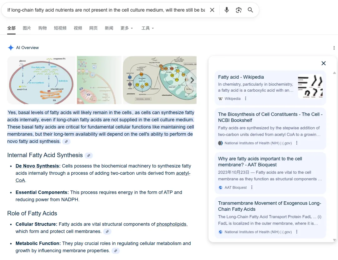Click the De Novo Synthesis link

pos(37,166)
